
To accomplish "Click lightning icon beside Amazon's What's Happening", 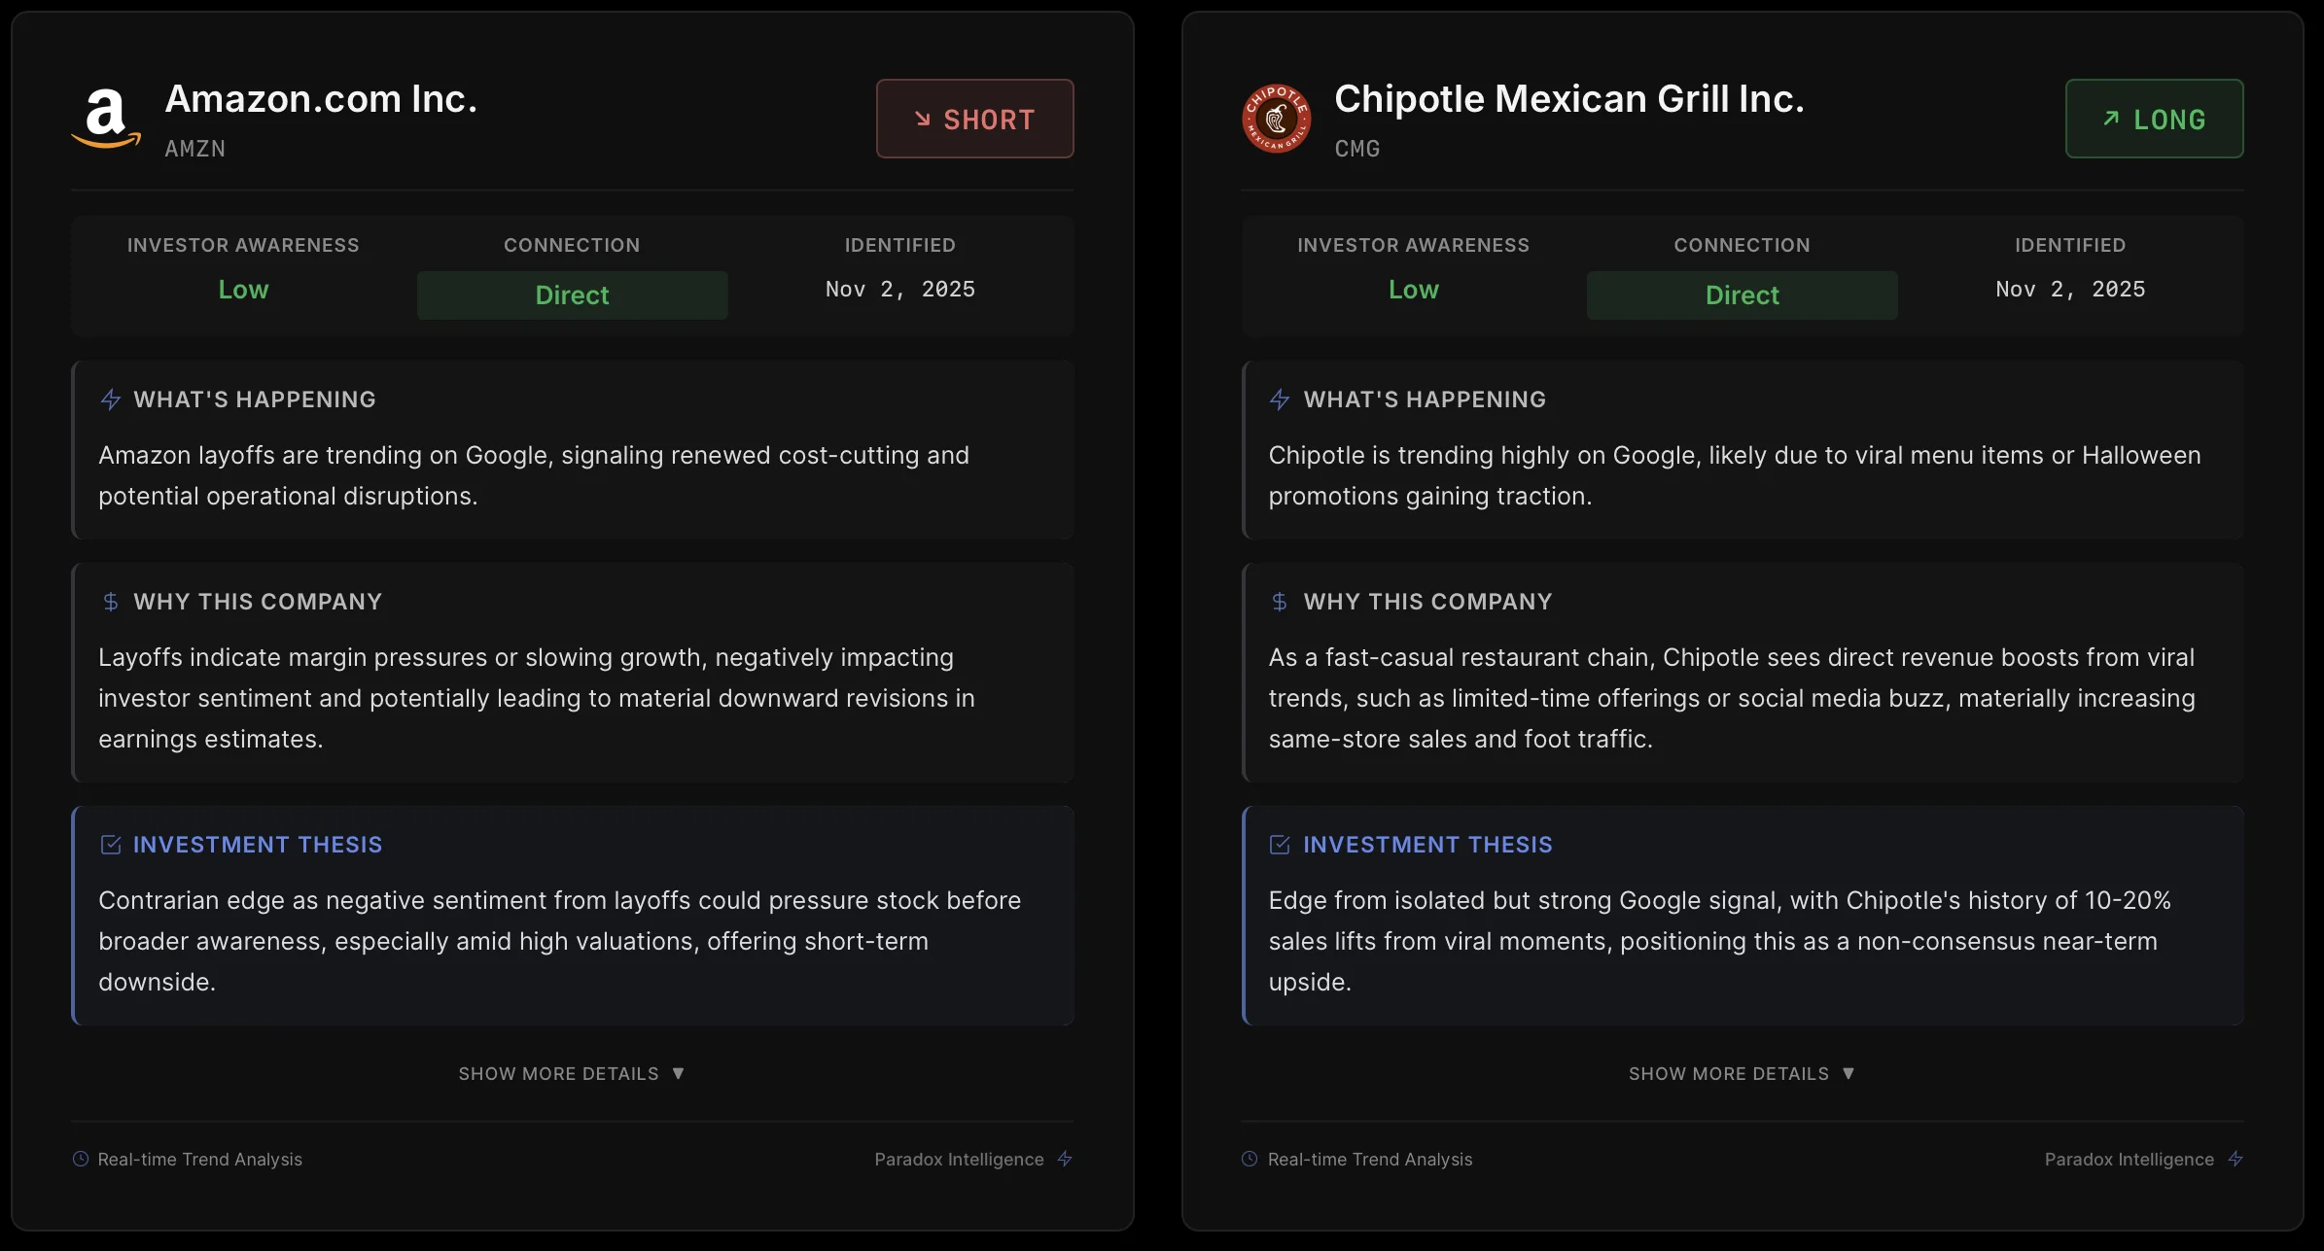I will (111, 400).
